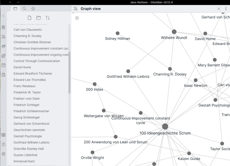Image resolution: width=230 pixels, height=166 pixels.
Task: Click the New note icon
Action: coord(29,18)
